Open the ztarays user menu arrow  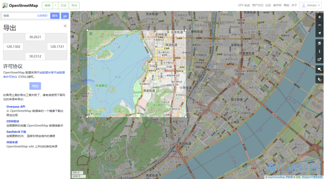[319, 5]
